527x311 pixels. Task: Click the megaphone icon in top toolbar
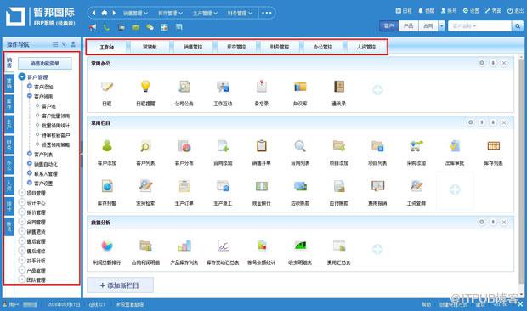tap(93, 27)
